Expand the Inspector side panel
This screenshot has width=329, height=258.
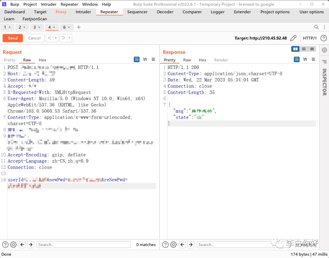(x=324, y=82)
